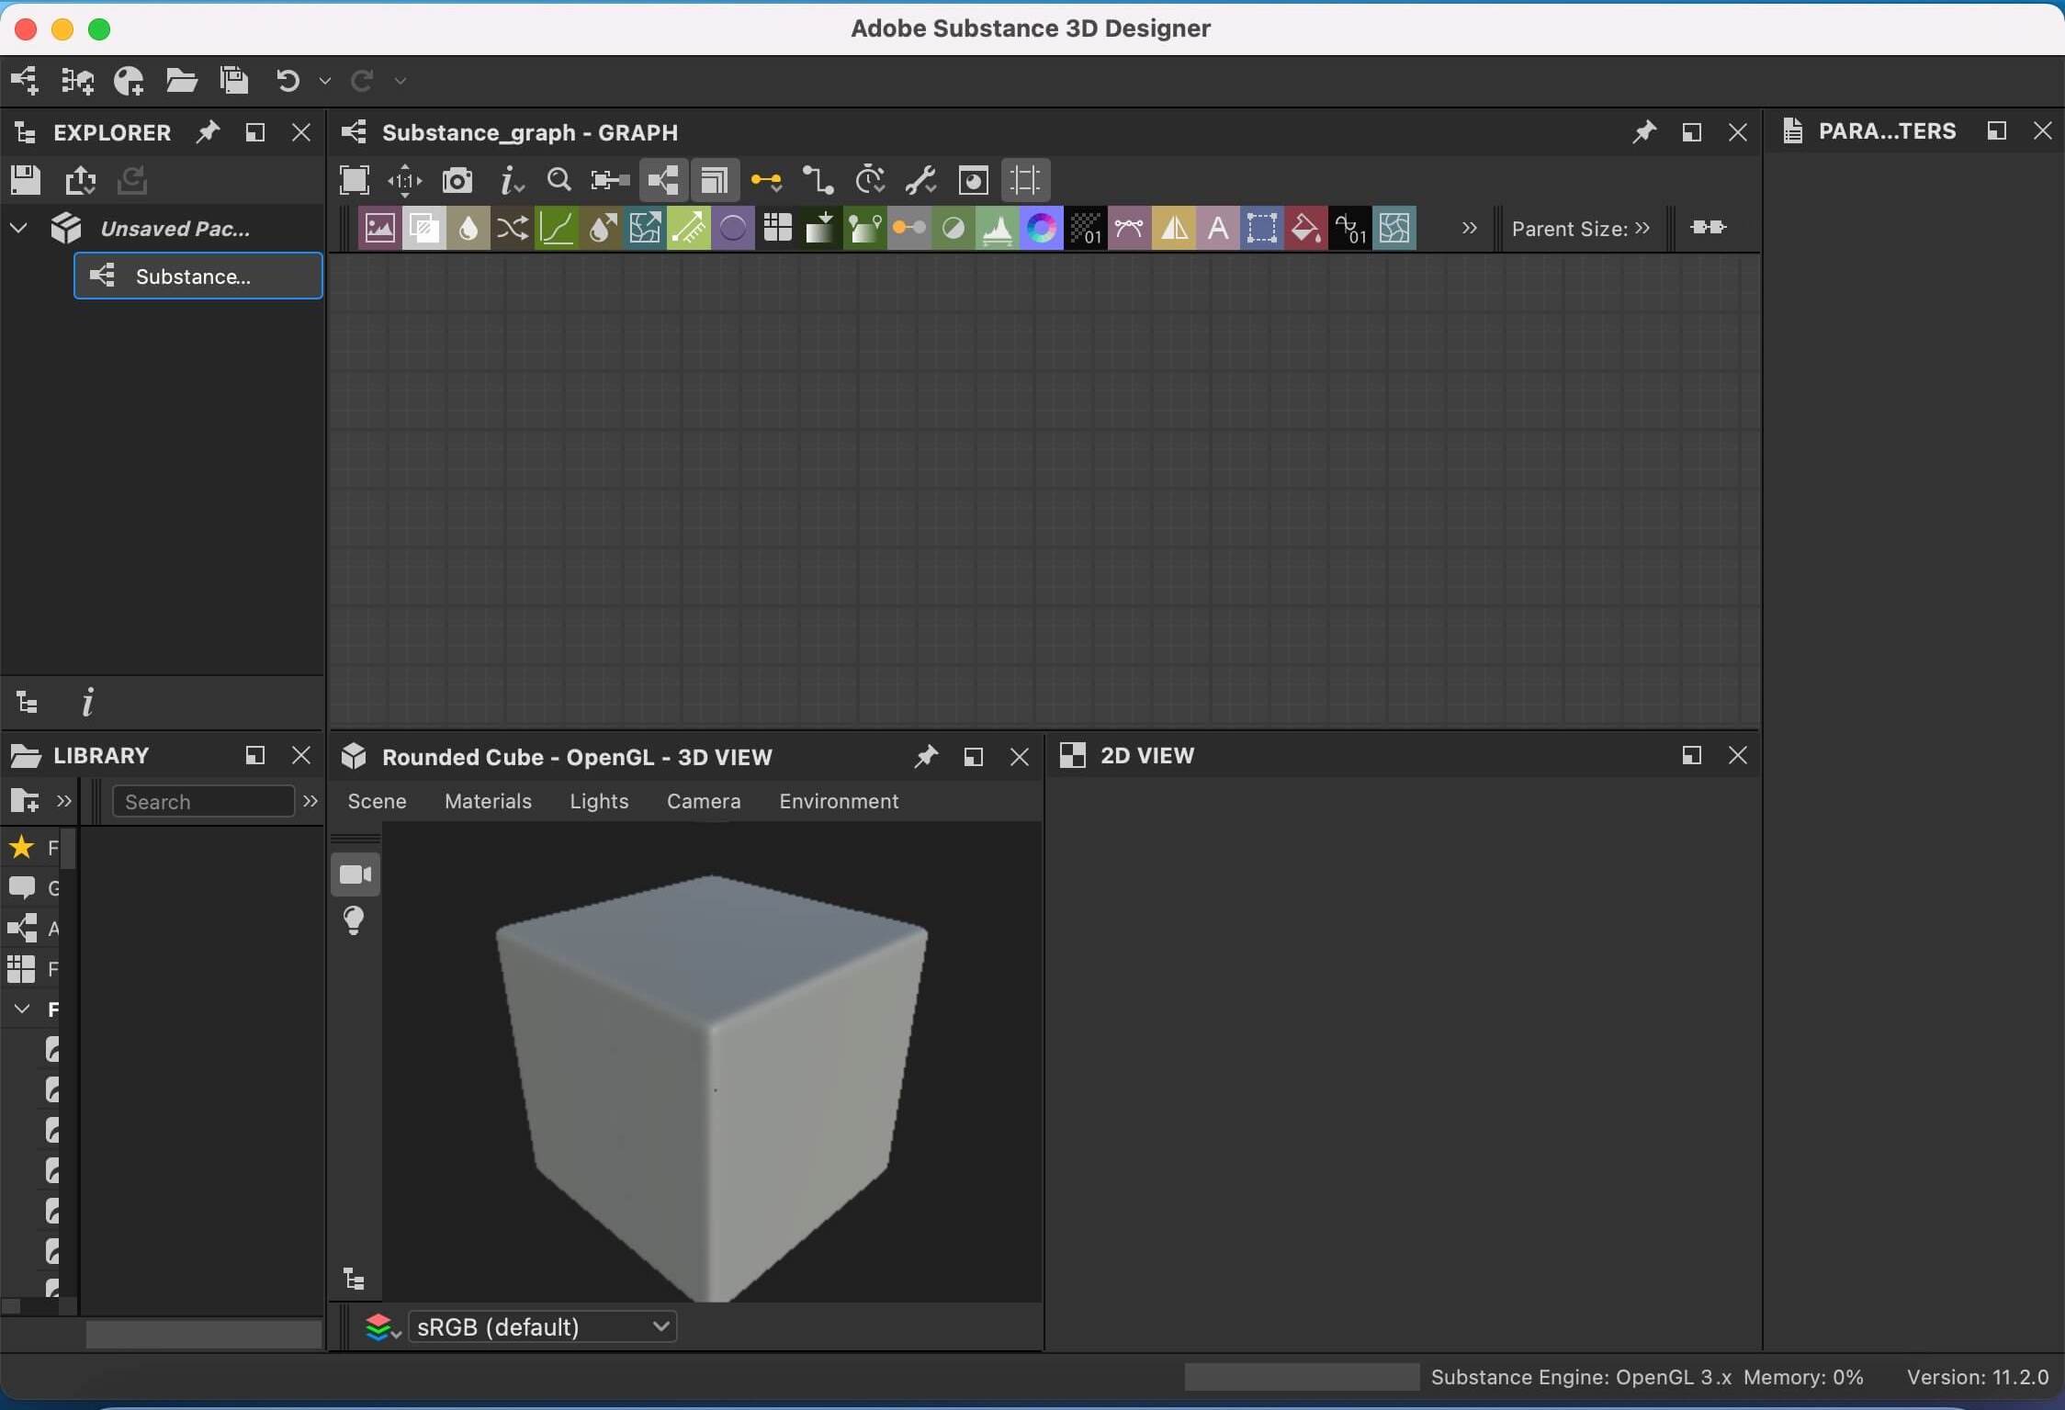This screenshot has width=2065, height=1410.
Task: Add a Directional Blur node
Action: click(600, 228)
